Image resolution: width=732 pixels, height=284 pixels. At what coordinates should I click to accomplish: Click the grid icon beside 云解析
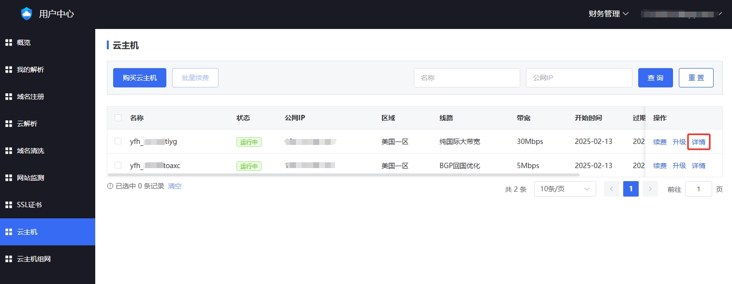pyautogui.click(x=8, y=124)
